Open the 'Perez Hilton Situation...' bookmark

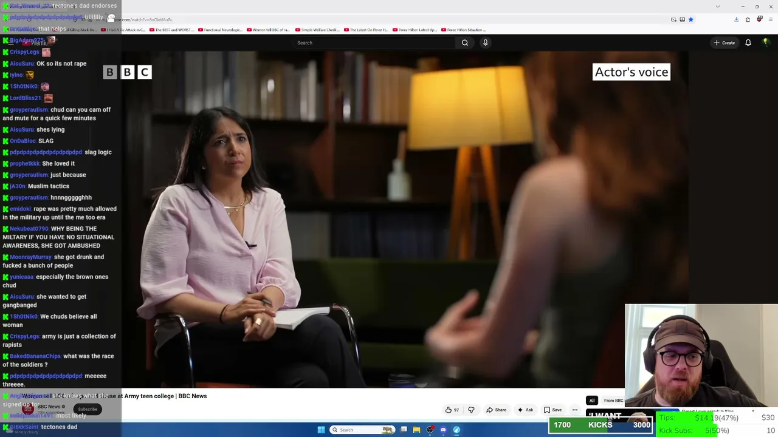tap(464, 30)
